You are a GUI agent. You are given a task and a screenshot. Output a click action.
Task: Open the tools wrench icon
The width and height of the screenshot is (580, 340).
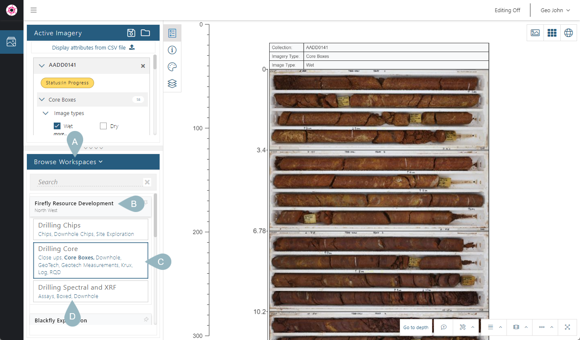463,327
